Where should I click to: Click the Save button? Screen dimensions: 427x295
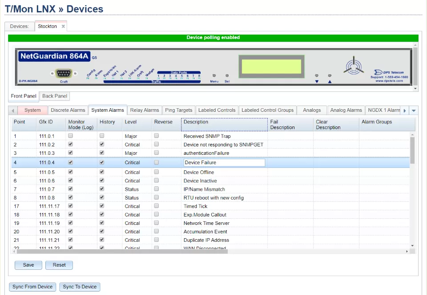point(28,265)
